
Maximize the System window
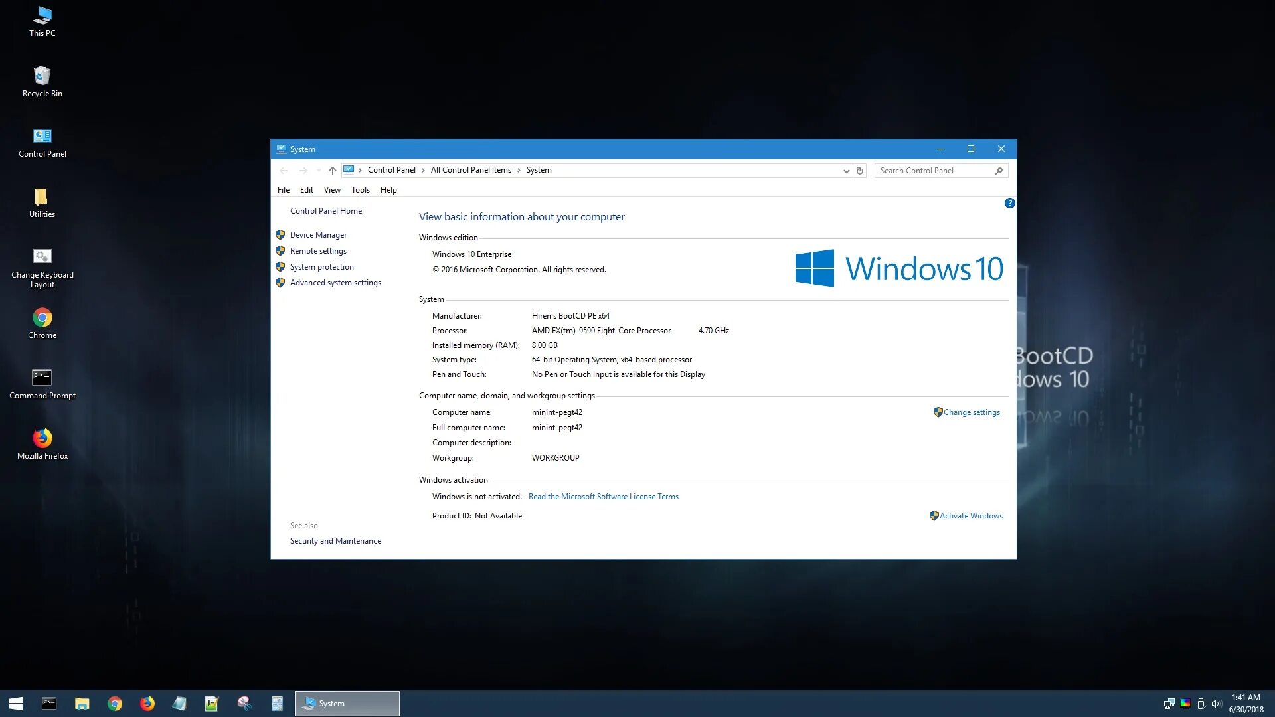pos(971,149)
